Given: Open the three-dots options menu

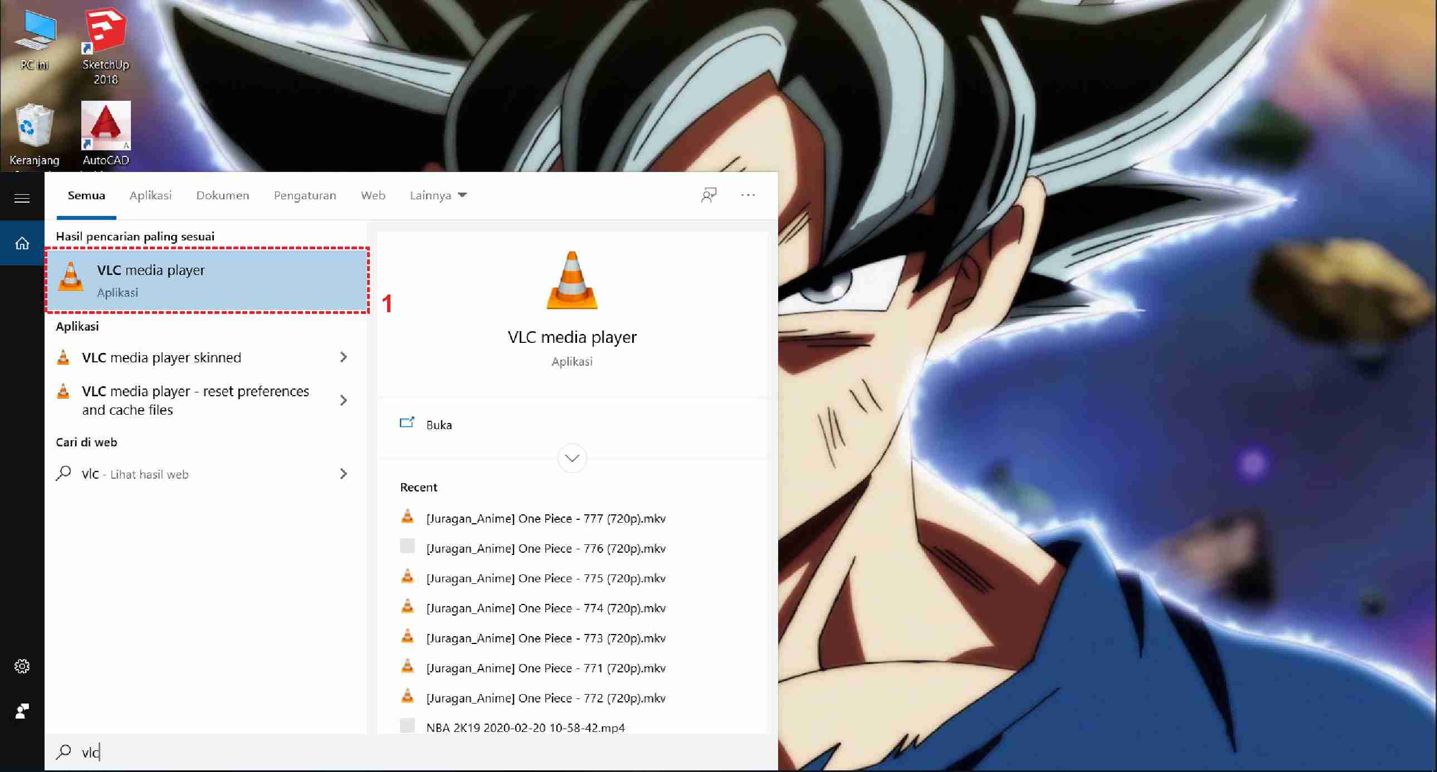Looking at the screenshot, I should (747, 195).
